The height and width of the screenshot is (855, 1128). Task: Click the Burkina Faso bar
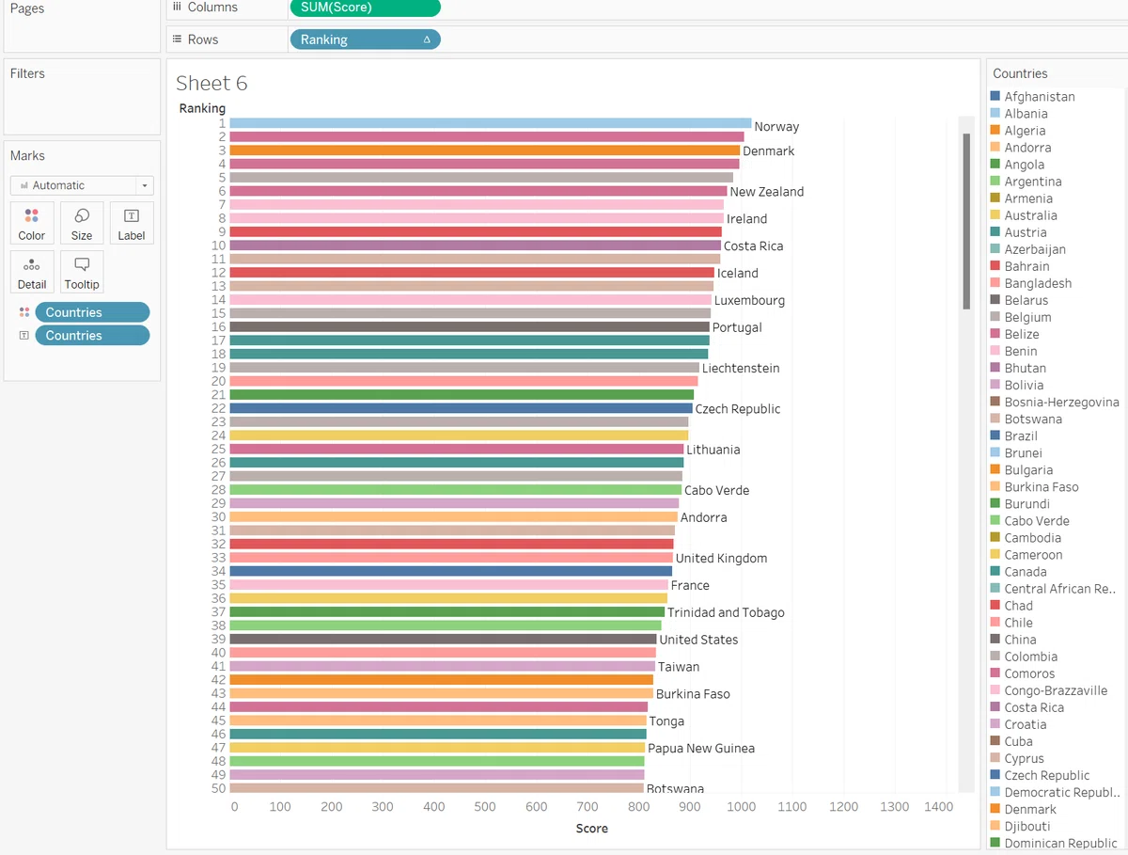[441, 693]
